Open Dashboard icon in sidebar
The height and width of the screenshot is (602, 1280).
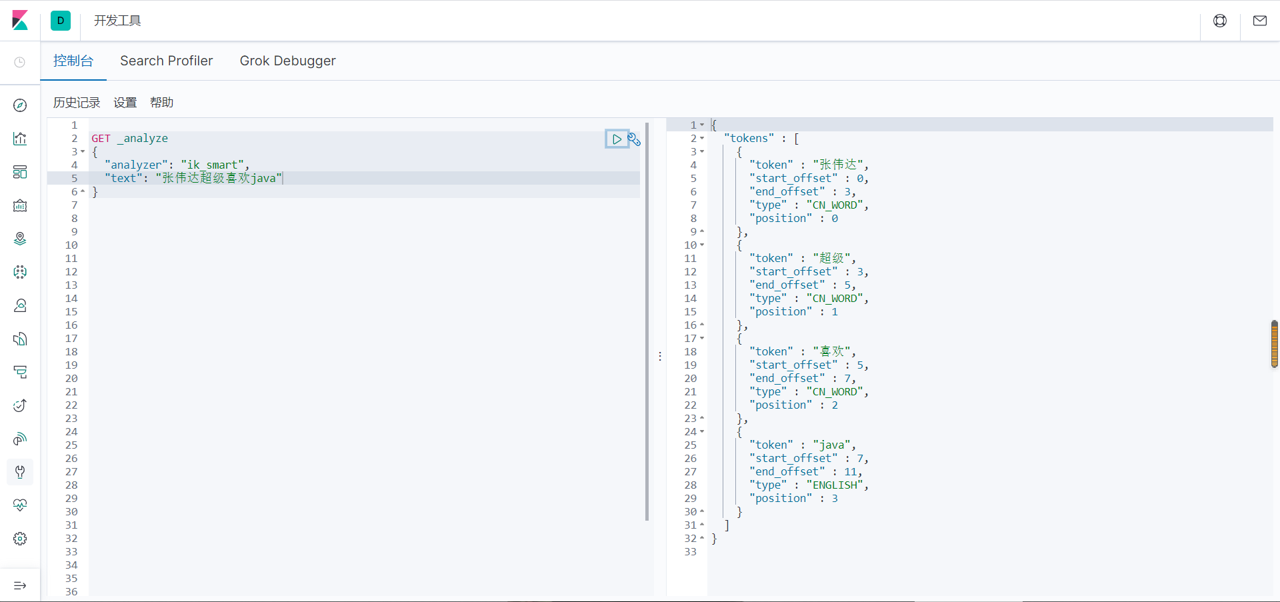[x=20, y=172]
